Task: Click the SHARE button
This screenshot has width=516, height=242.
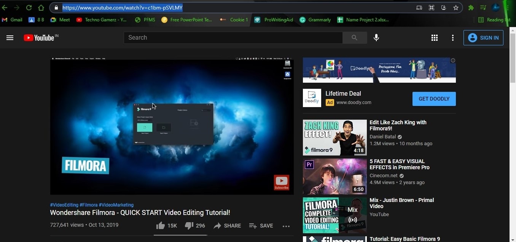Action: tap(227, 226)
